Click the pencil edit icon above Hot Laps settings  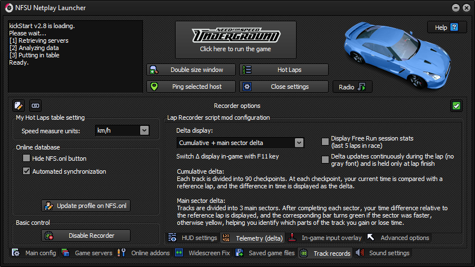tap(19, 105)
